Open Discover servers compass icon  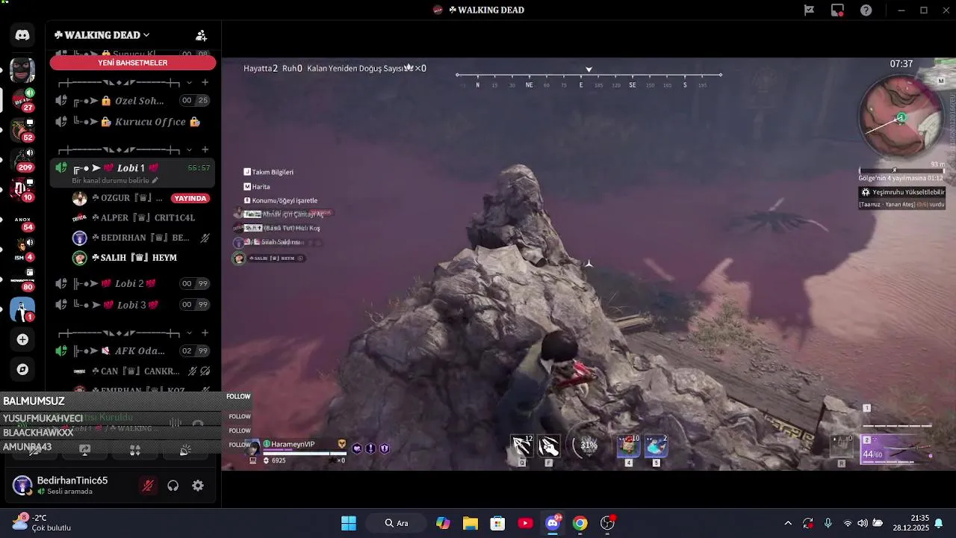pyautogui.click(x=22, y=369)
